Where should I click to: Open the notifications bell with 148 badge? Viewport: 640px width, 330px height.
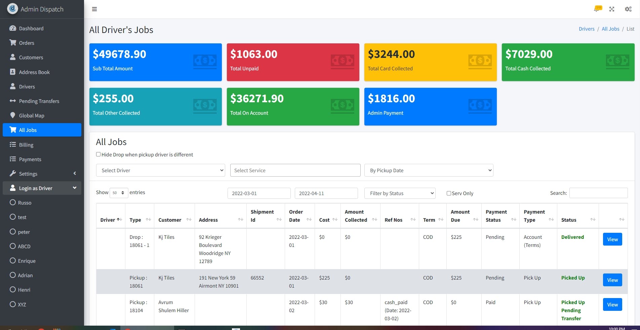coord(597,9)
